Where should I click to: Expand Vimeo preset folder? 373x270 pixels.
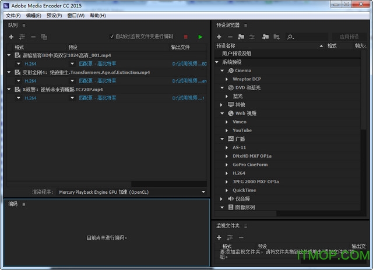[227, 122]
